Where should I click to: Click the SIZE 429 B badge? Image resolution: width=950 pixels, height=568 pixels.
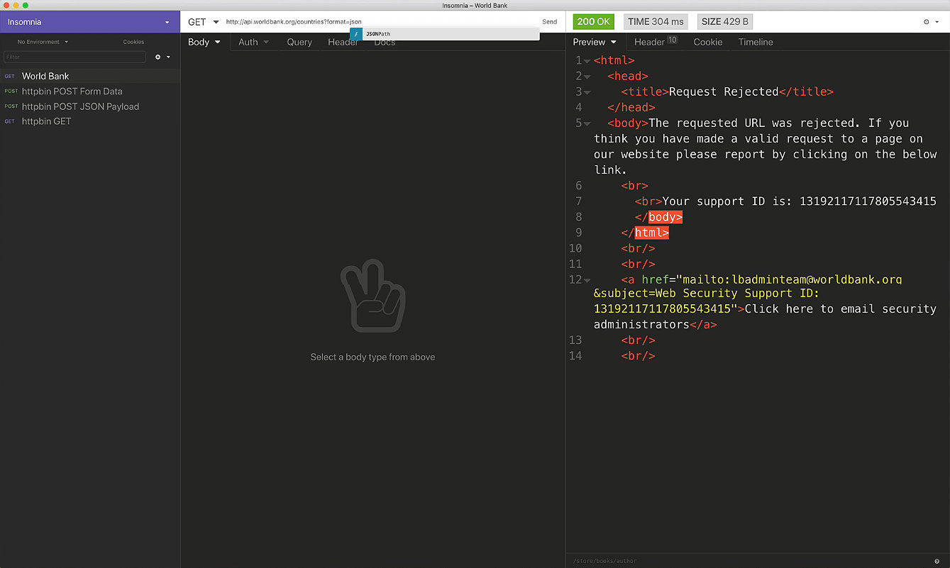[725, 22]
